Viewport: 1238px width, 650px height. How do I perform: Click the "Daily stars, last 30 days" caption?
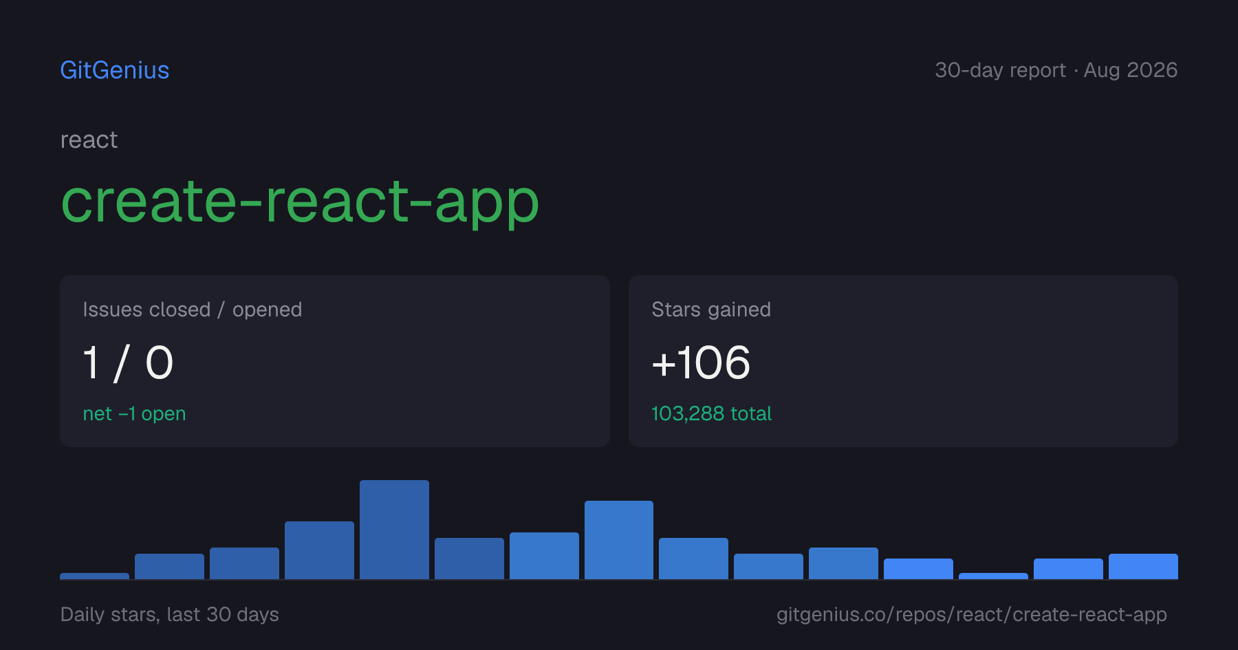(x=170, y=614)
